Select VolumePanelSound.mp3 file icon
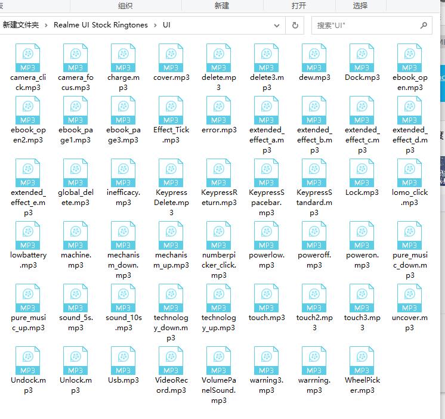 point(218,361)
